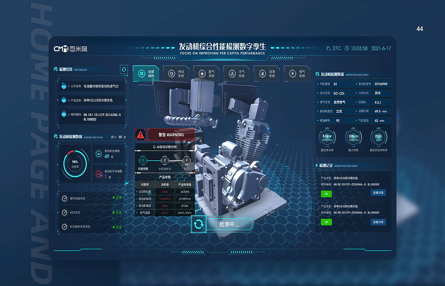Click the 230°C-276°C standard value cell

pos(185,213)
